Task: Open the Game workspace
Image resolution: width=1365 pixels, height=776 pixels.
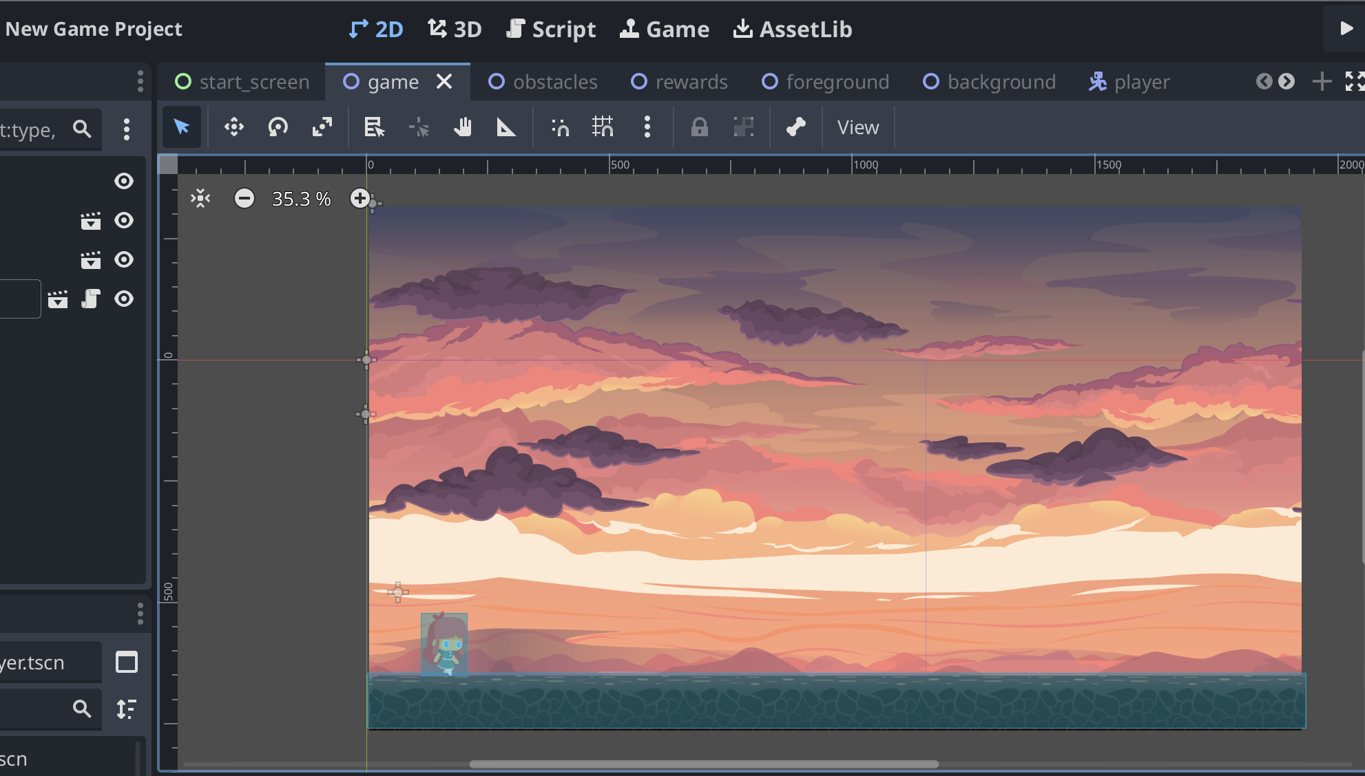Action: (665, 29)
